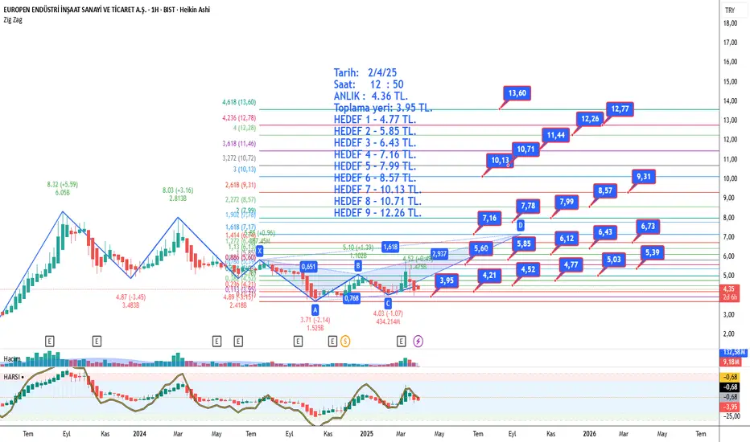This screenshot has width=750, height=442.
Task: Select the 7,78 blue callout label
Action: [528, 206]
